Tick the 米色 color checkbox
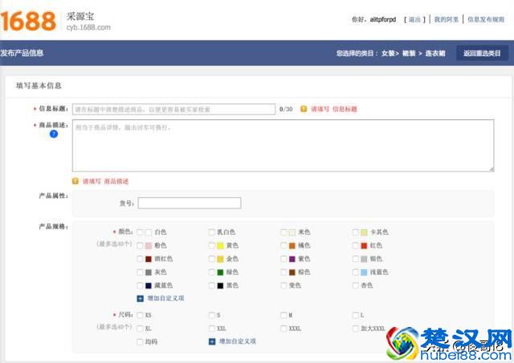Viewport: 514px width, 363px height. [x=284, y=232]
